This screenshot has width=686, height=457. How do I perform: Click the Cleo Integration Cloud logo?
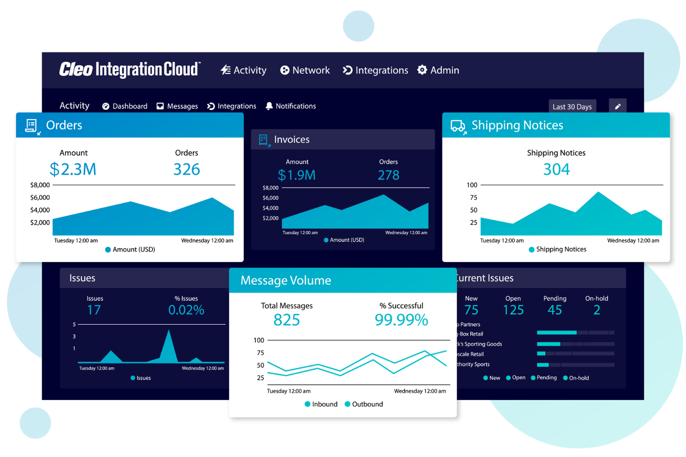point(130,69)
